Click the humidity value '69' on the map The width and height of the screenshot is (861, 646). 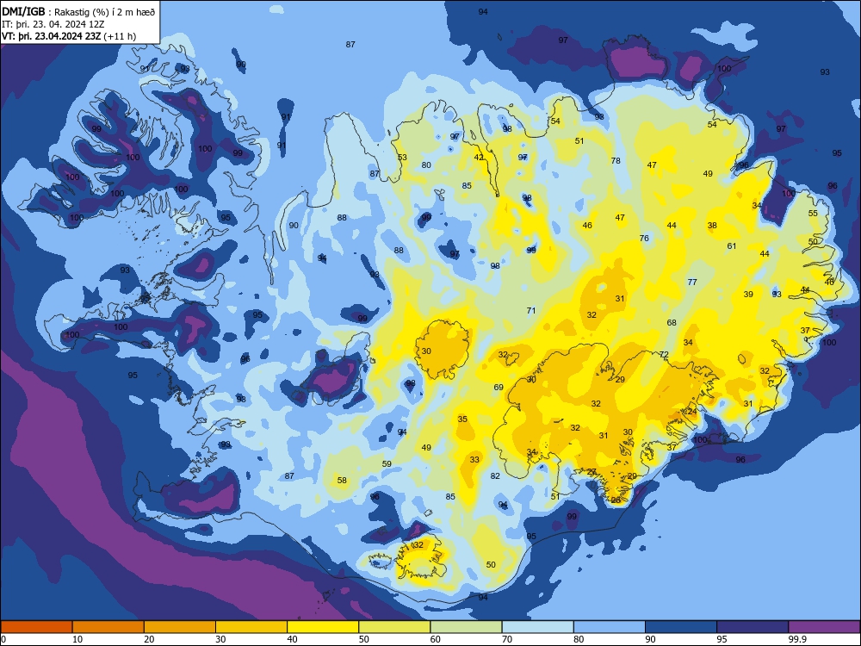pos(499,388)
